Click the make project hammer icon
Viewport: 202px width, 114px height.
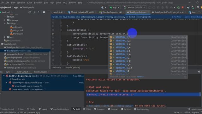102,8
